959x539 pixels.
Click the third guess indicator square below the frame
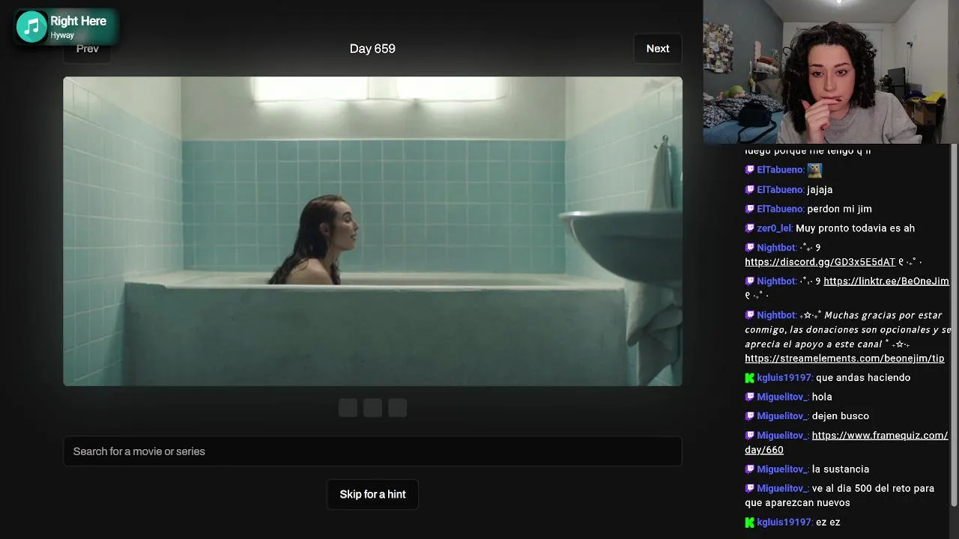pos(398,408)
